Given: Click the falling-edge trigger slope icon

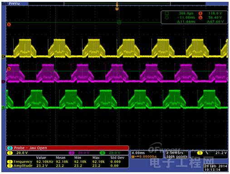Looking at the screenshot, I should tap(207, 153).
